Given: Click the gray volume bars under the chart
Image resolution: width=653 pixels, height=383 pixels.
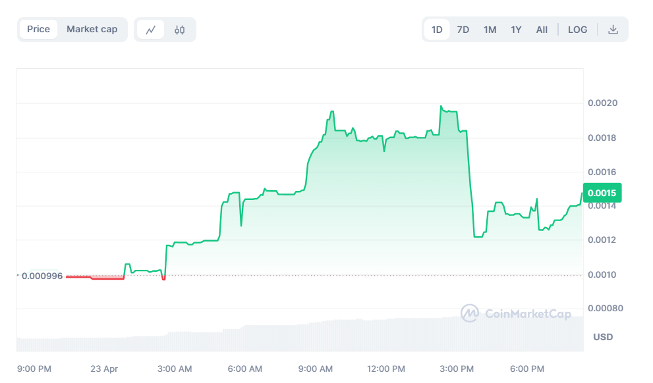Looking at the screenshot, I should click(297, 336).
